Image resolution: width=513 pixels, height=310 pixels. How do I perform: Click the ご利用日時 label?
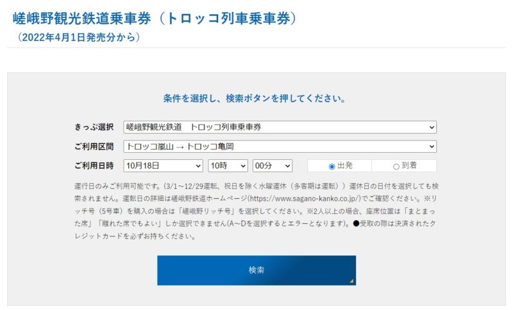coord(94,166)
